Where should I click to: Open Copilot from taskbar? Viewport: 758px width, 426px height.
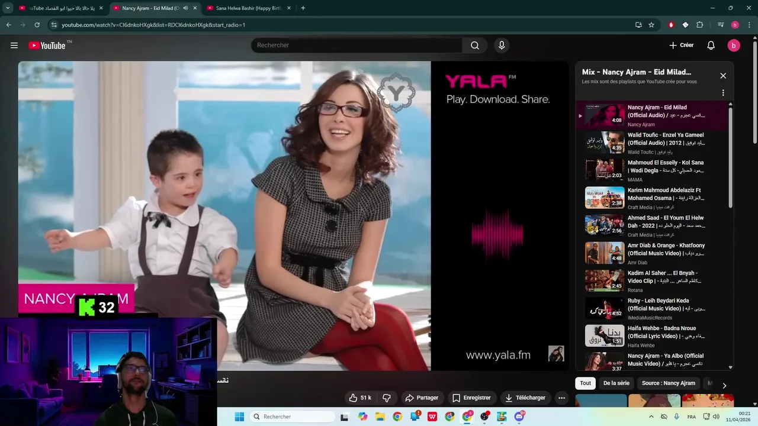(363, 417)
